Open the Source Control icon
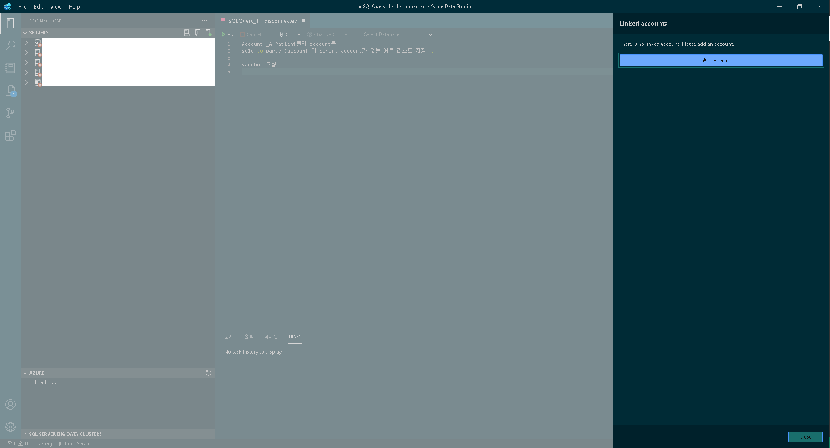 [x=10, y=113]
